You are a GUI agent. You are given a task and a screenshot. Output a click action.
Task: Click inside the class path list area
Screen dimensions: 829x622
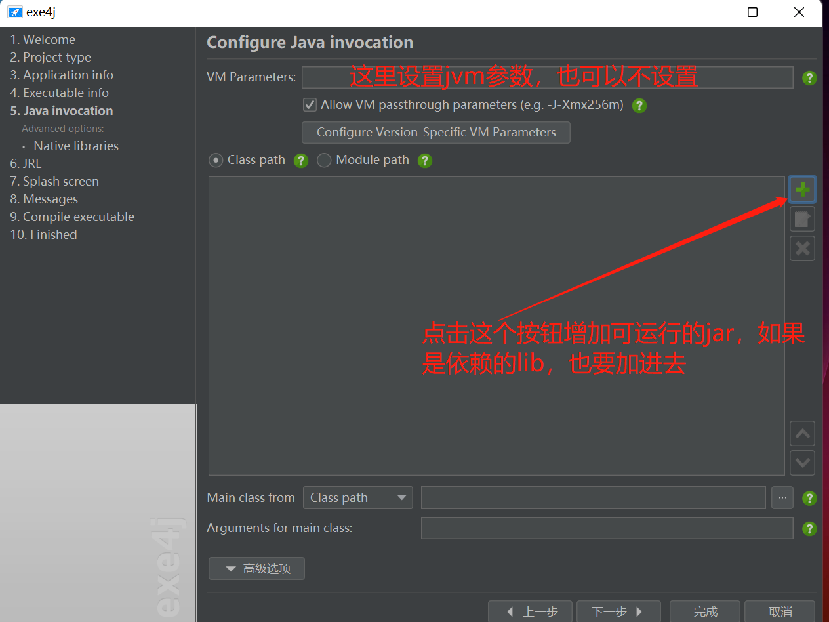(496, 325)
